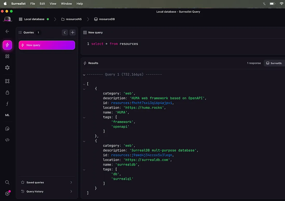
Task: Collapse the Queries panel with chevron
Action: point(65,32)
